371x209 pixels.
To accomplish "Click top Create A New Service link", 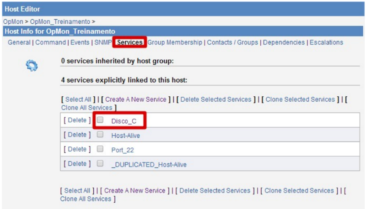I will tap(135, 99).
